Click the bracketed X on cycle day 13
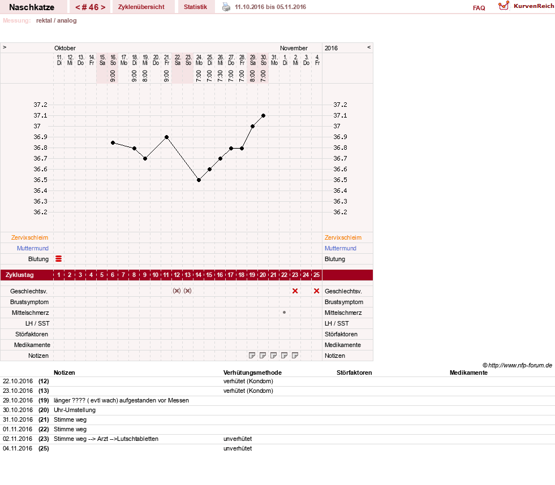Image resolution: width=555 pixels, height=485 pixels. tap(188, 291)
